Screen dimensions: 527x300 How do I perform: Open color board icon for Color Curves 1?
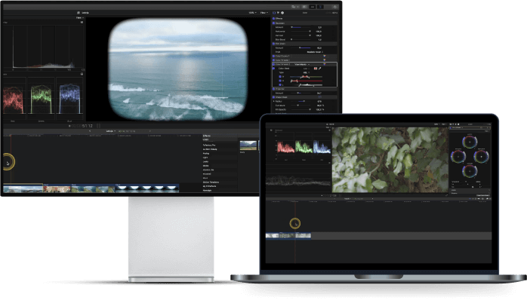pos(325,56)
